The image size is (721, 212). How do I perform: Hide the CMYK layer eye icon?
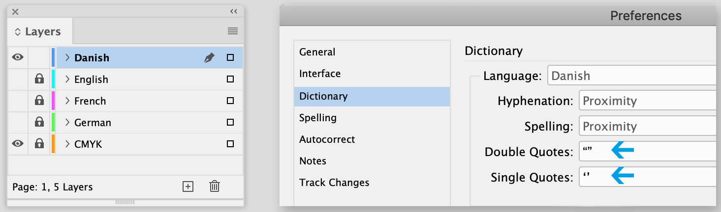[x=18, y=144]
